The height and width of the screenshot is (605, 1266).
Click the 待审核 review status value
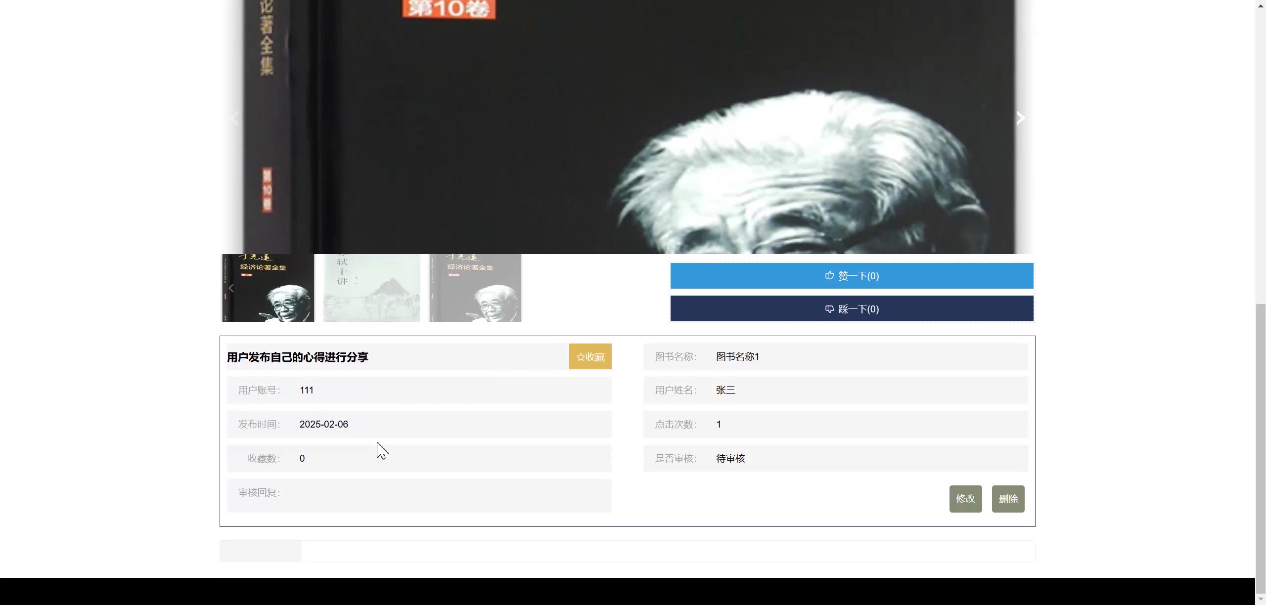click(x=730, y=459)
